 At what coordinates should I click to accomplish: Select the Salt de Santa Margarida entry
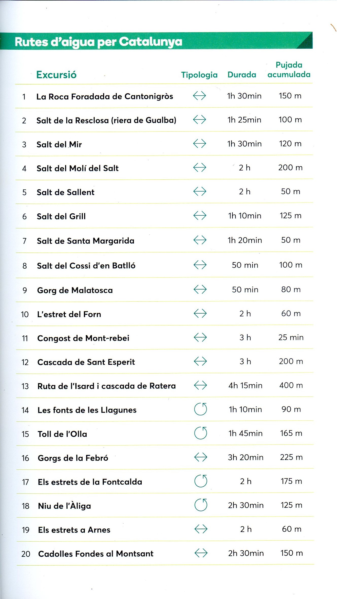tap(86, 241)
